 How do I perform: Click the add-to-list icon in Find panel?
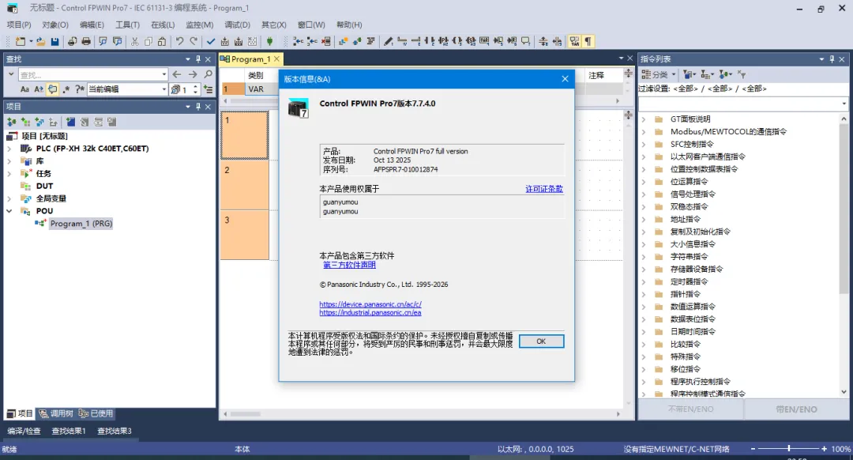coord(208,89)
